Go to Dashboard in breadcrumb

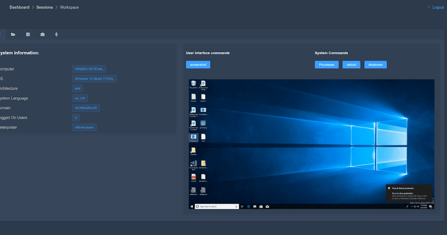[x=19, y=7]
